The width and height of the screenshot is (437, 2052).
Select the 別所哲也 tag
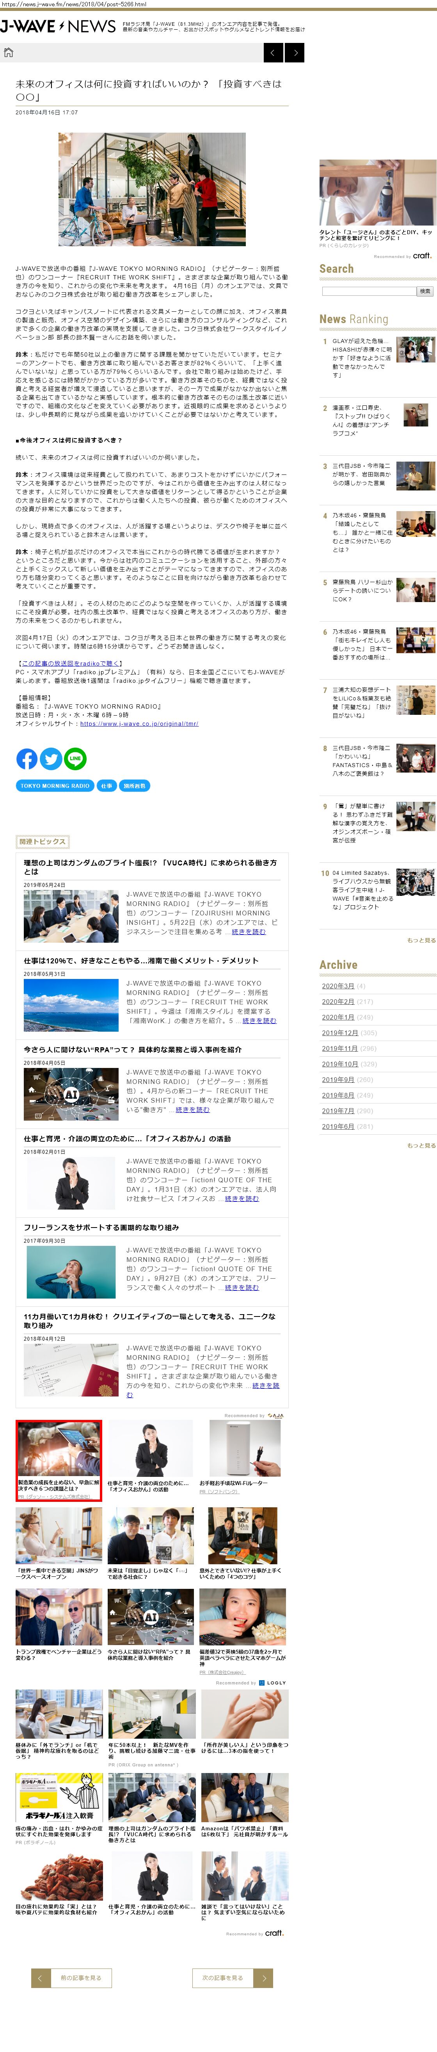click(135, 785)
